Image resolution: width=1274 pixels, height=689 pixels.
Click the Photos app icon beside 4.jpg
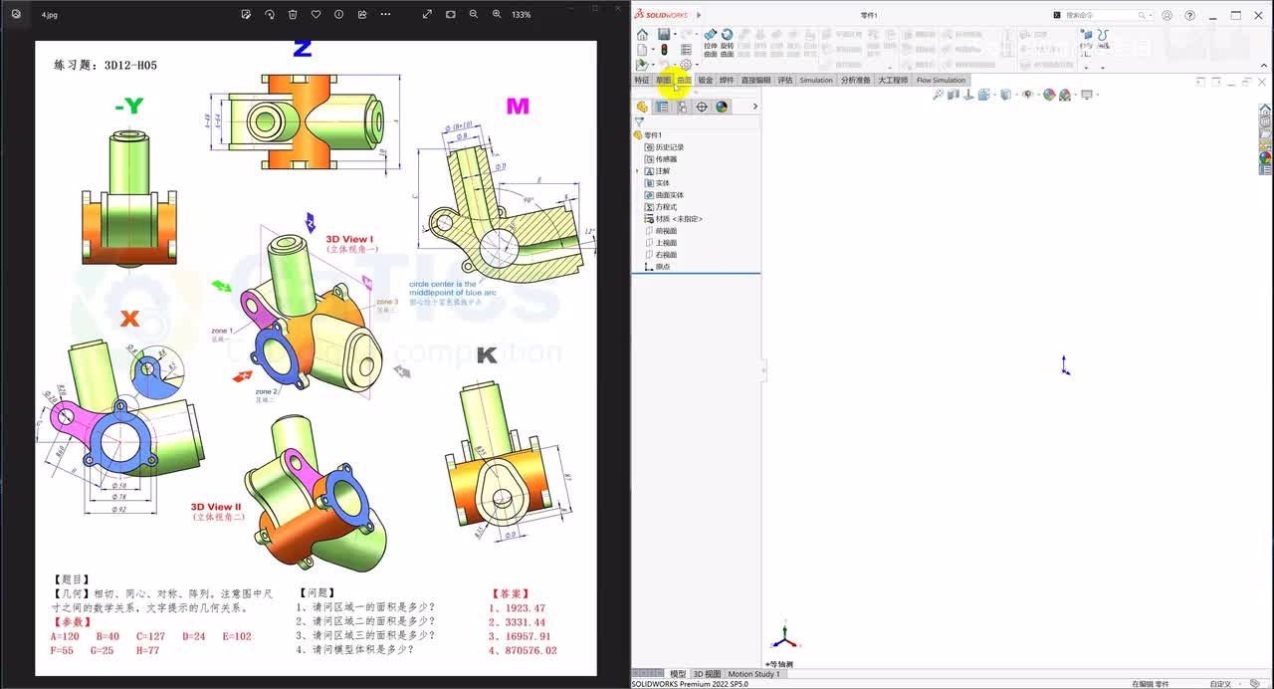click(15, 14)
